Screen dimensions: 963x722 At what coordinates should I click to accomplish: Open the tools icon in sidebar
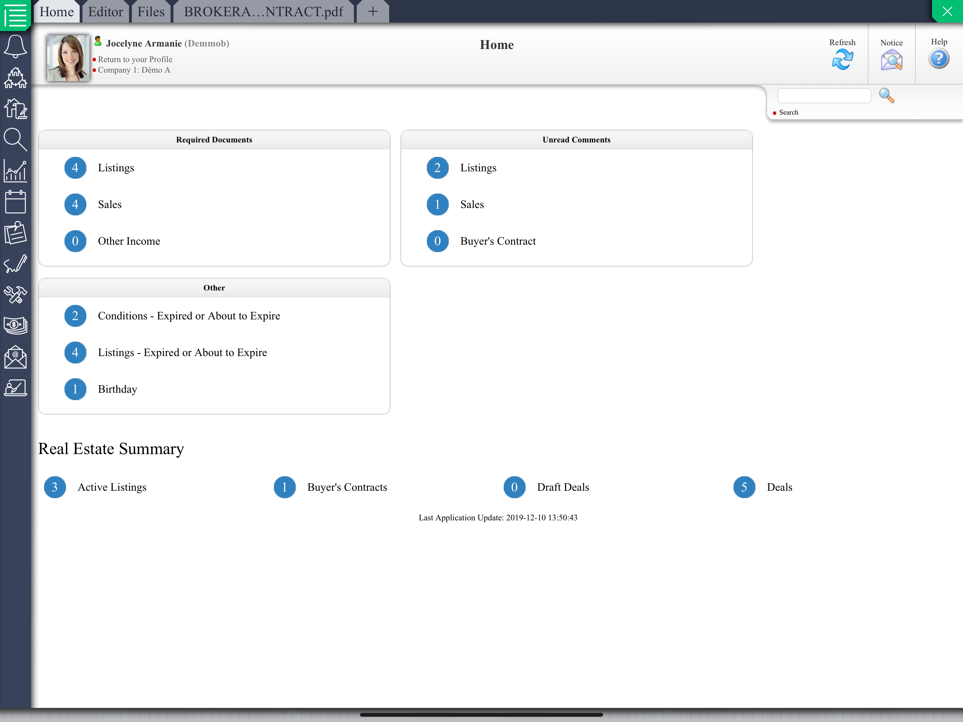click(15, 295)
